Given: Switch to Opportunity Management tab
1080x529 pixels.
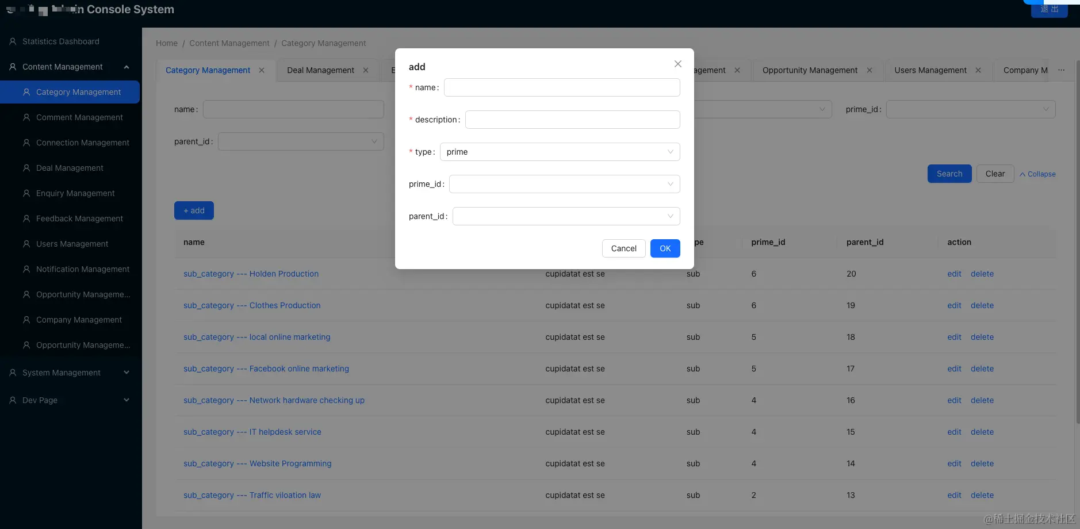Looking at the screenshot, I should [x=810, y=70].
